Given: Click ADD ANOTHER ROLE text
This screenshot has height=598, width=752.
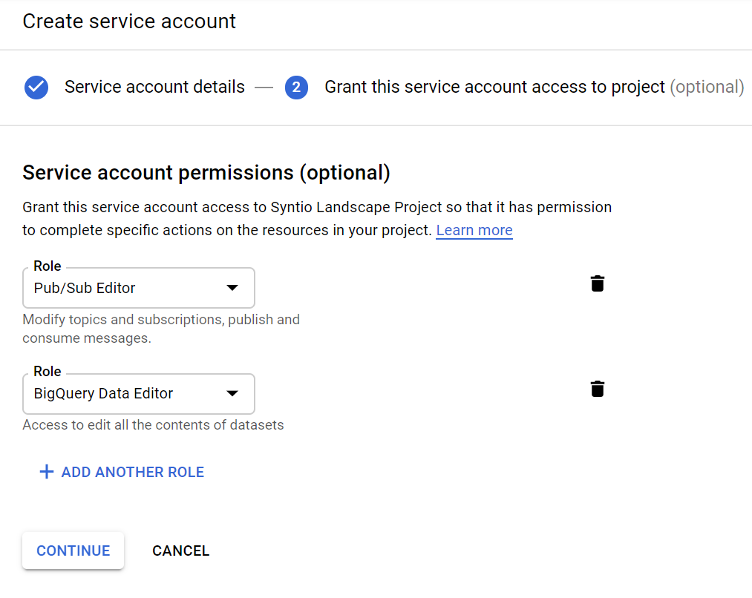Looking at the screenshot, I should pyautogui.click(x=133, y=472).
